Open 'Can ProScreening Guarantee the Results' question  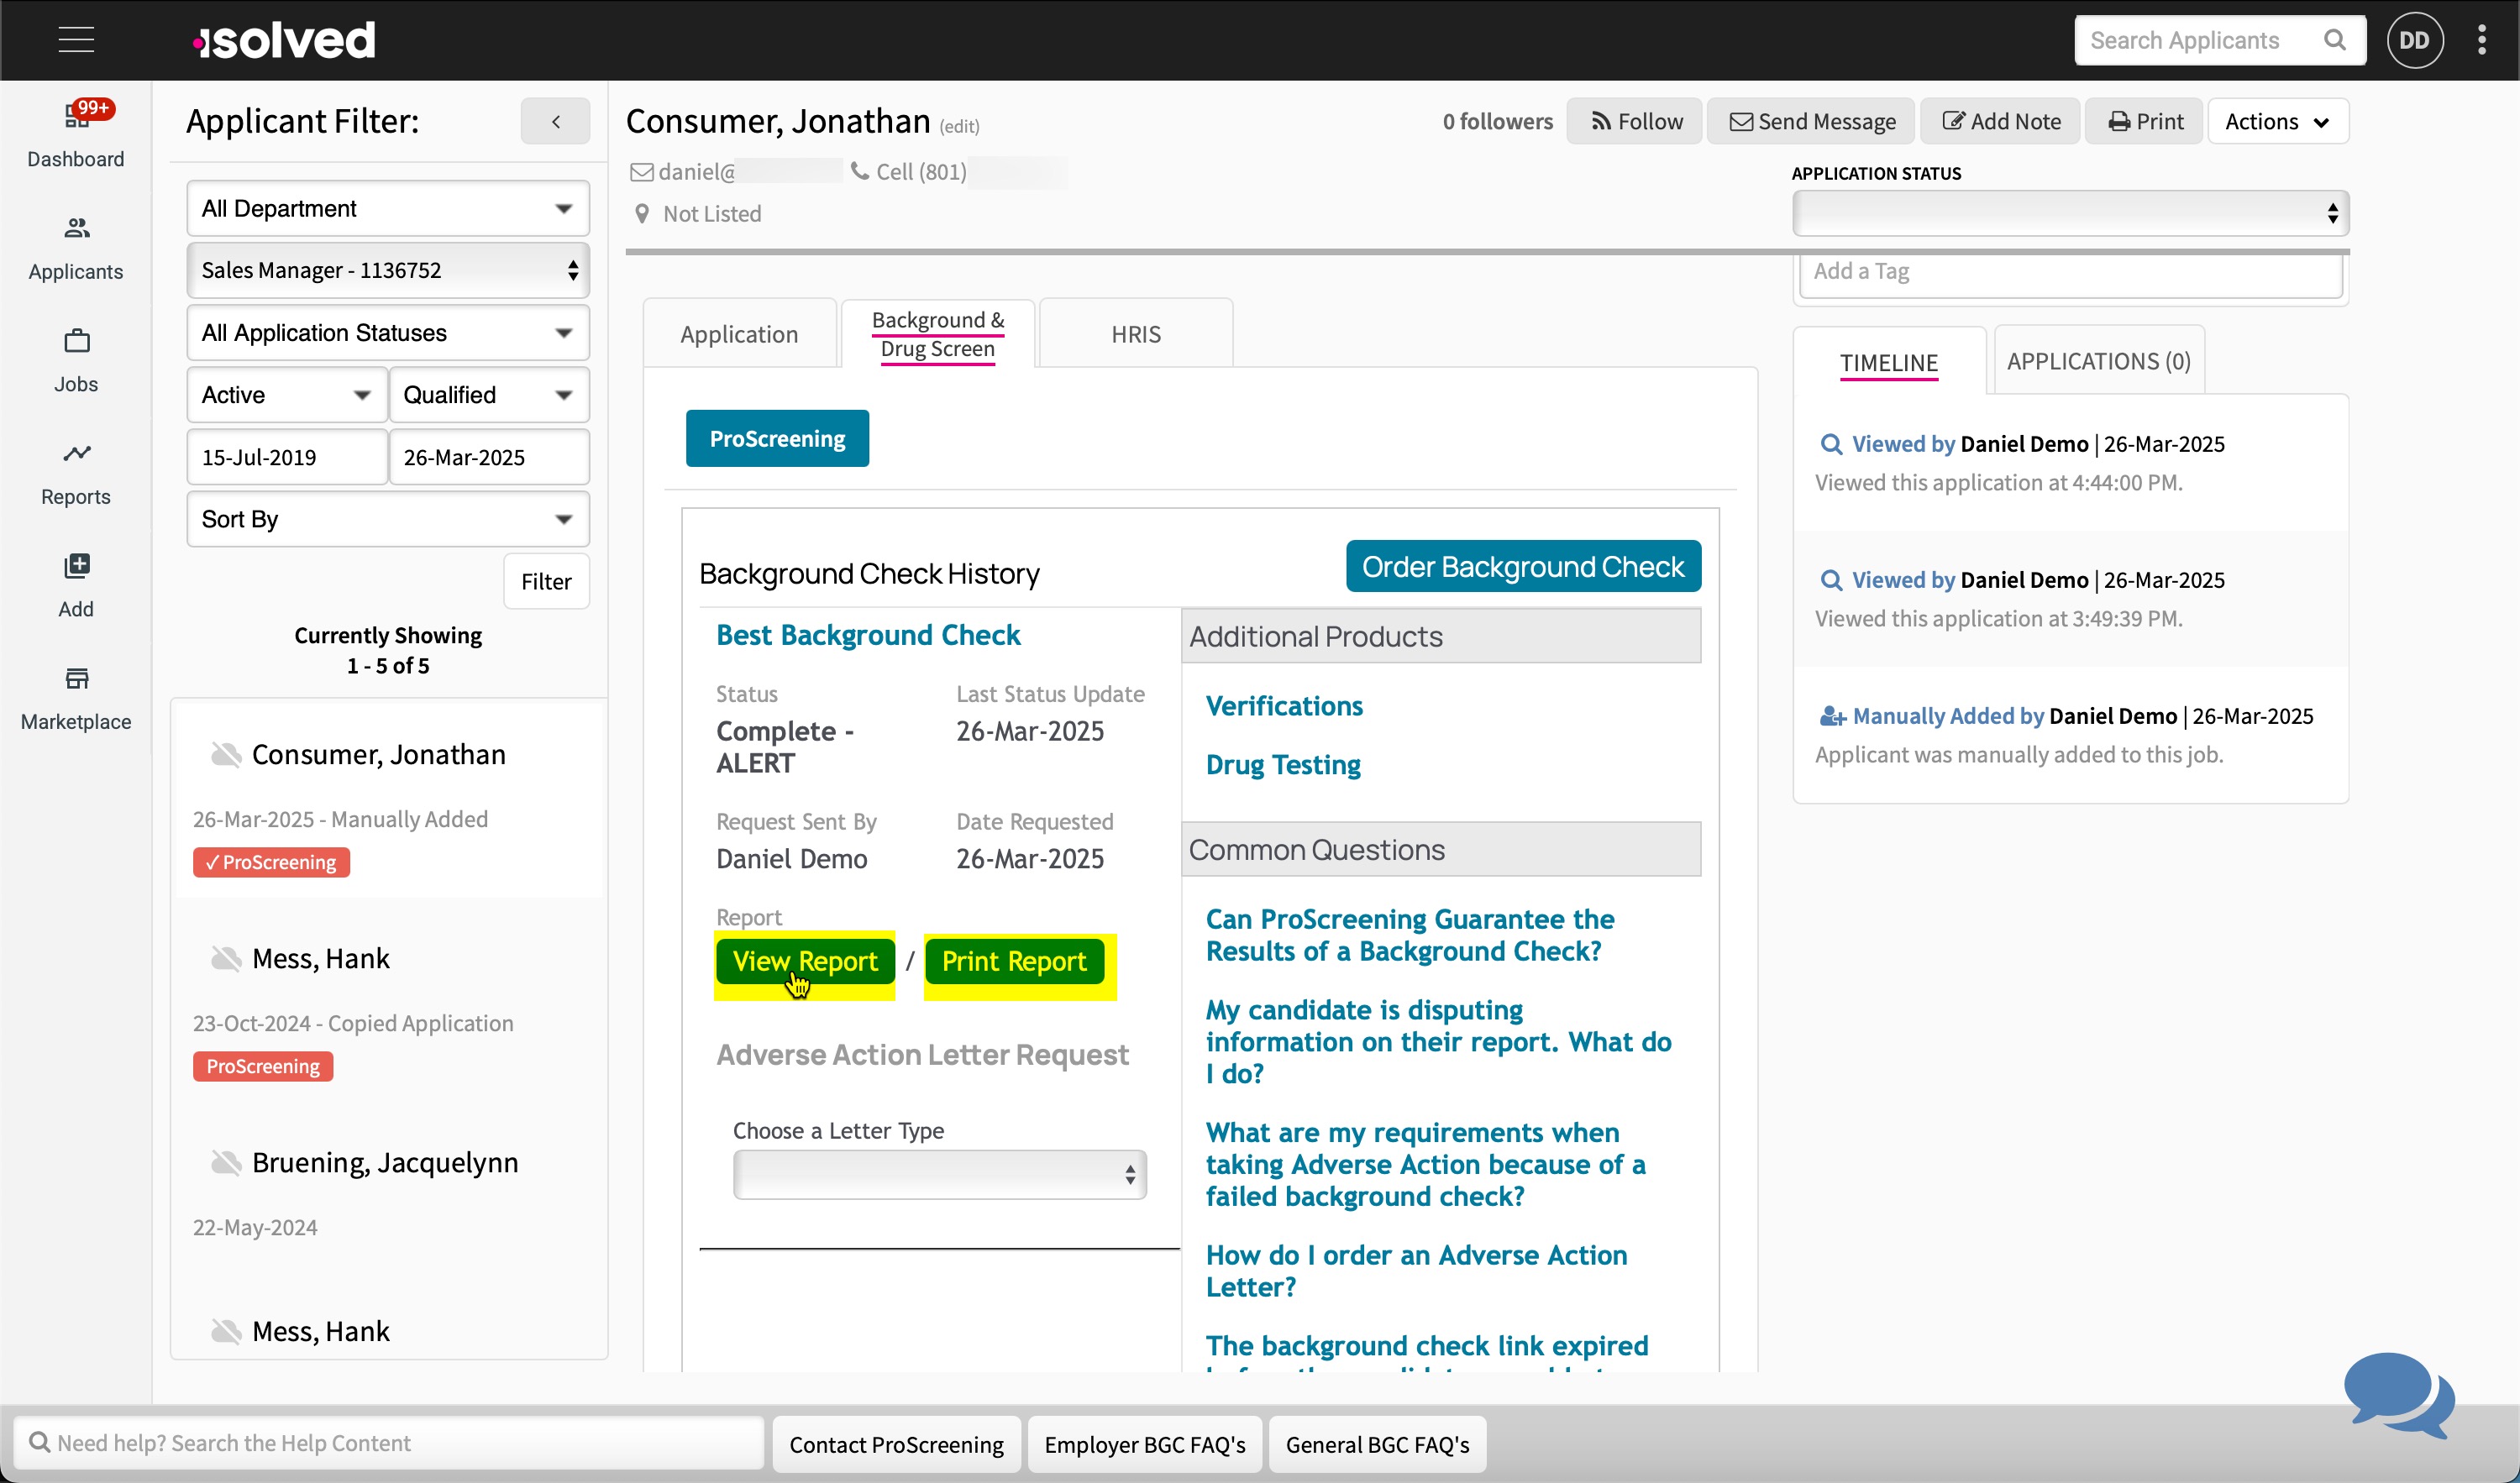pos(1410,935)
